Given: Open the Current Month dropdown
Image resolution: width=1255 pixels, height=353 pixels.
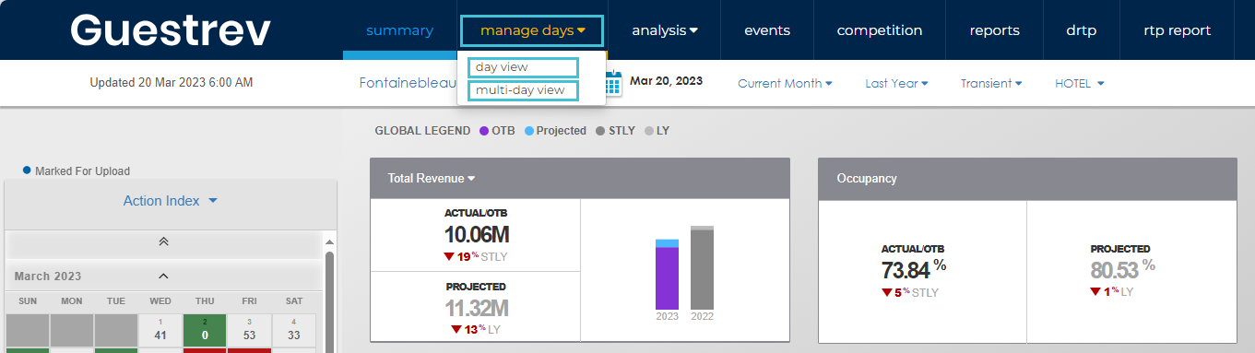Looking at the screenshot, I should tap(785, 83).
